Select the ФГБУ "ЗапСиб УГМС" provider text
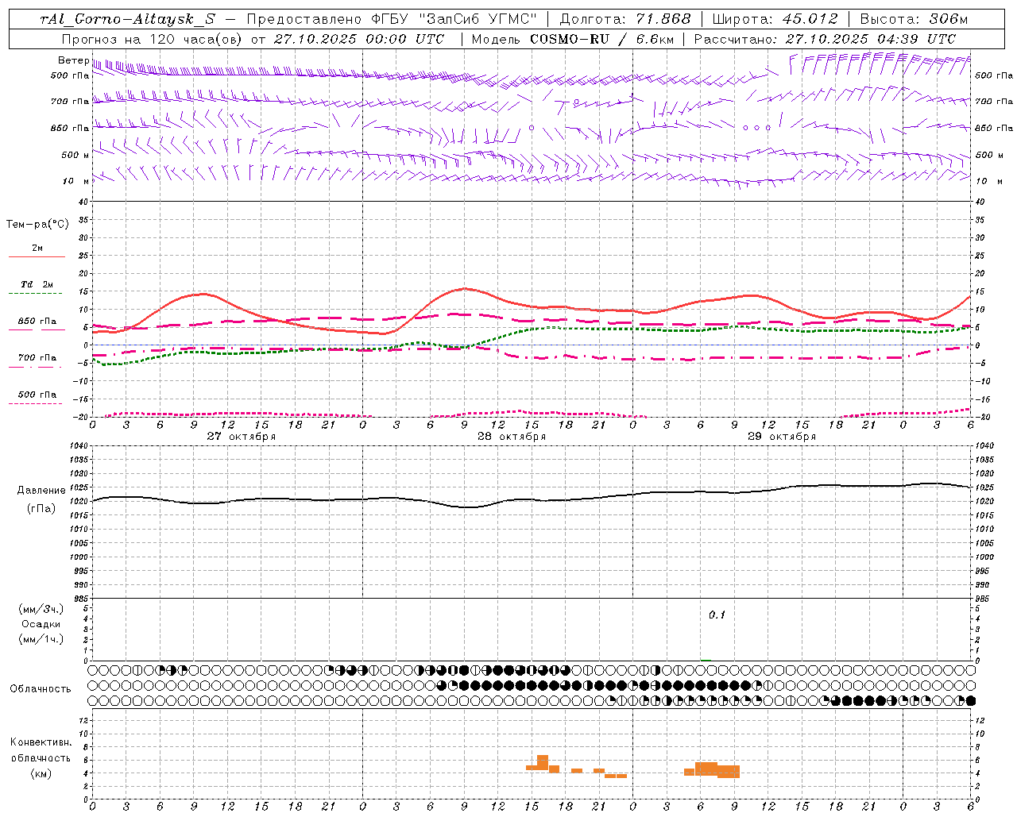Viewport: 1017px width, 813px height. pos(454,19)
